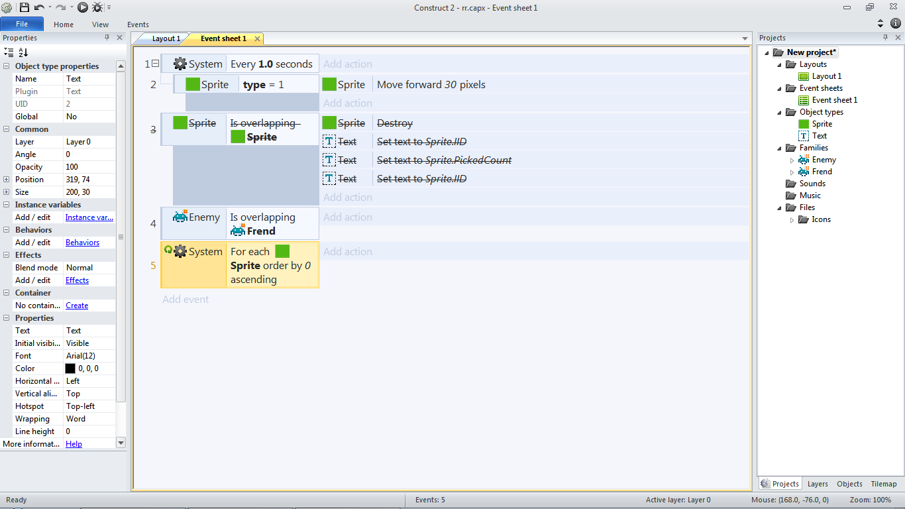The image size is (905, 509).
Task: Switch to the Tilemap panel tab
Action: (884, 484)
